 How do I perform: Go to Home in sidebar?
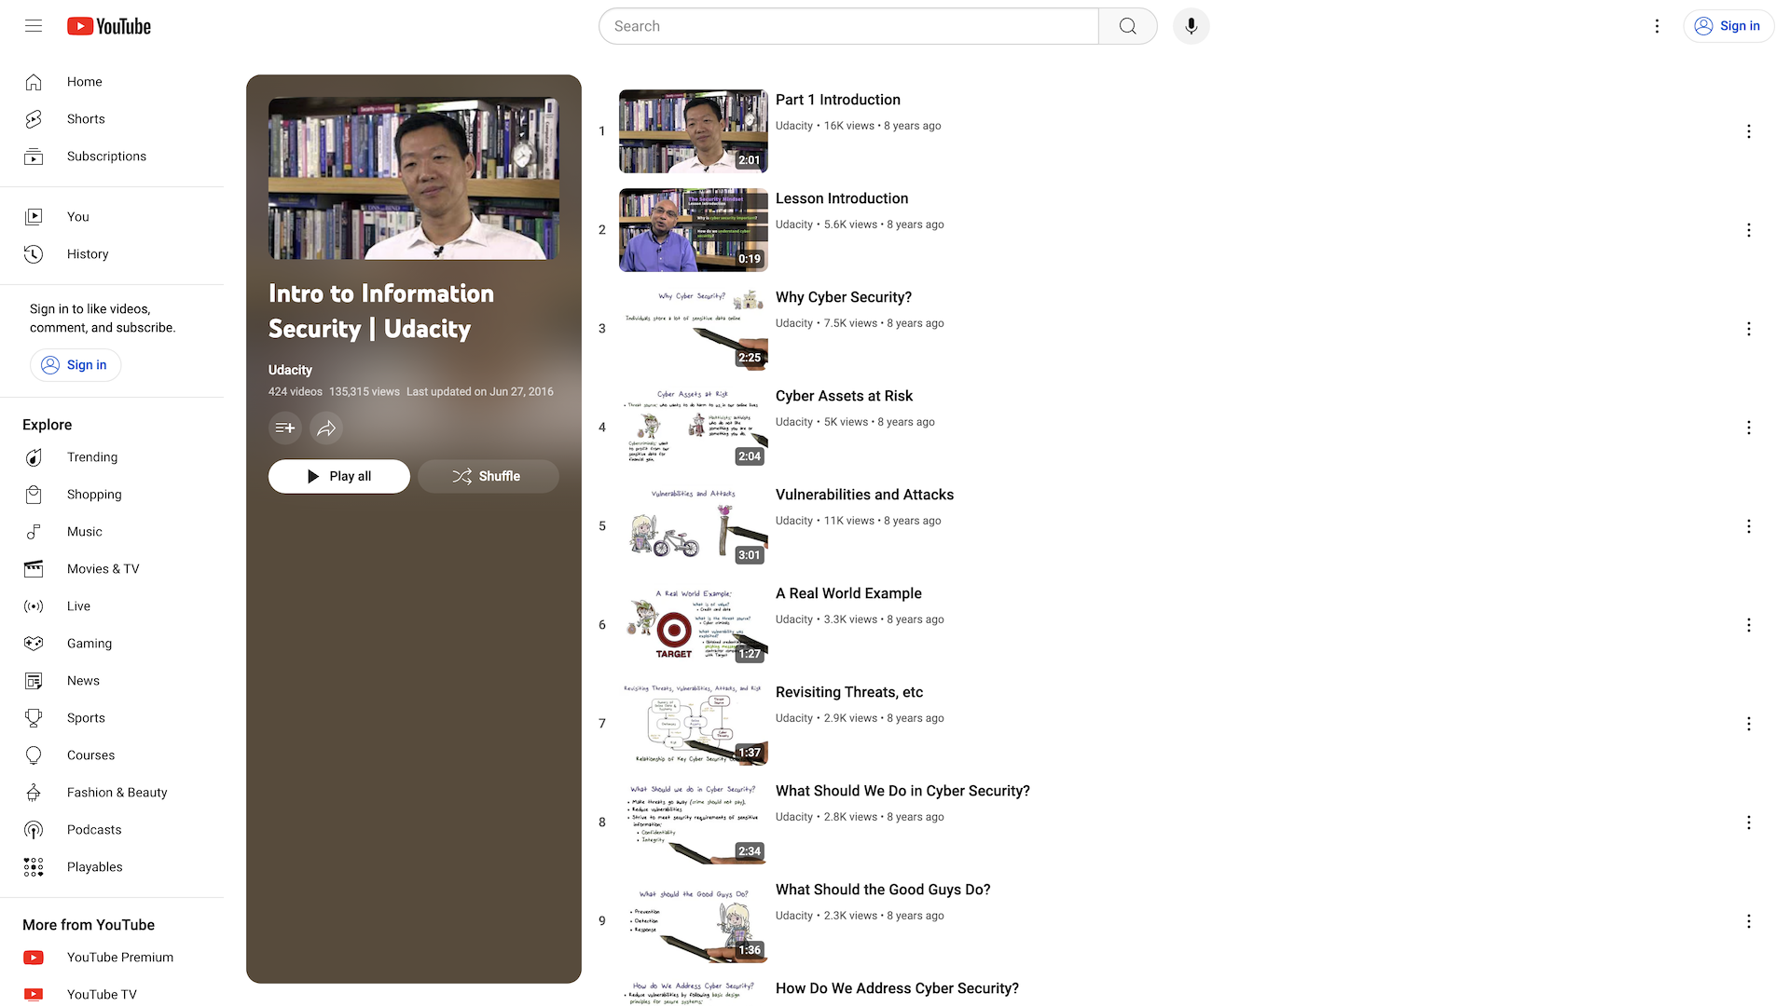click(x=112, y=82)
